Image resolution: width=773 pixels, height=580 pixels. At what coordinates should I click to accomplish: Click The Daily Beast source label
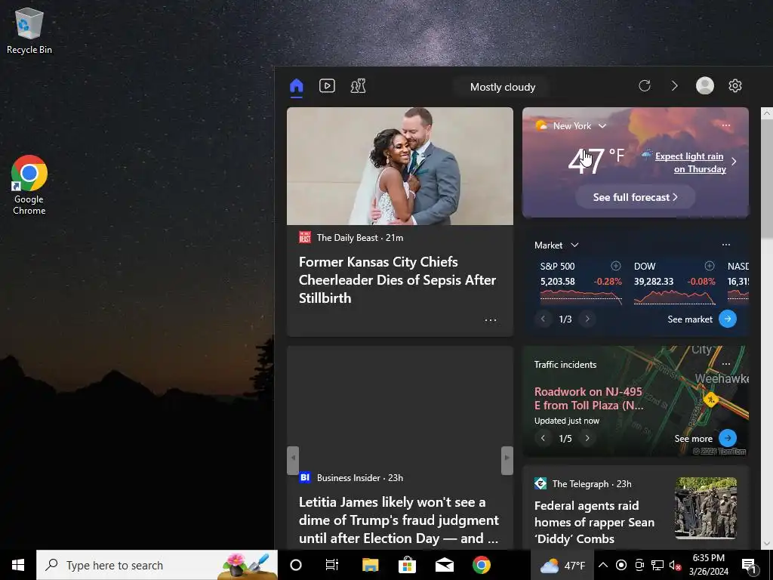[347, 238]
